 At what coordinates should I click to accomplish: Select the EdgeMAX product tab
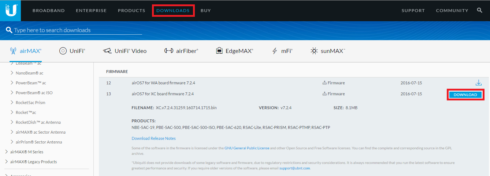point(234,51)
